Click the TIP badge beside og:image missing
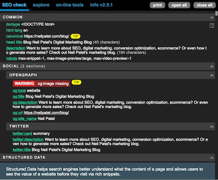Viewport: 218px width, 180px height. [x=76, y=83]
